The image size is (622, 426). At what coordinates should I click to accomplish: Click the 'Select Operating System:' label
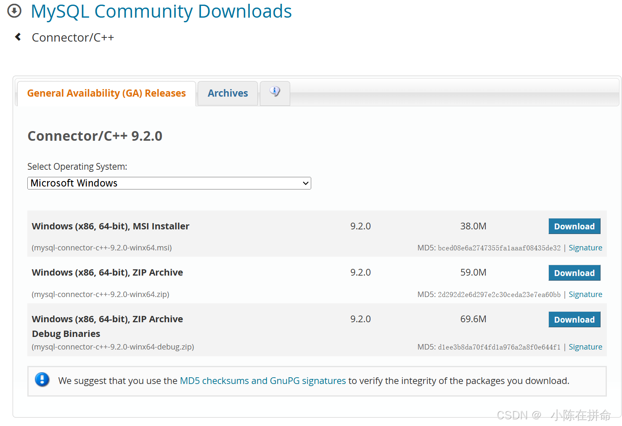point(77,167)
